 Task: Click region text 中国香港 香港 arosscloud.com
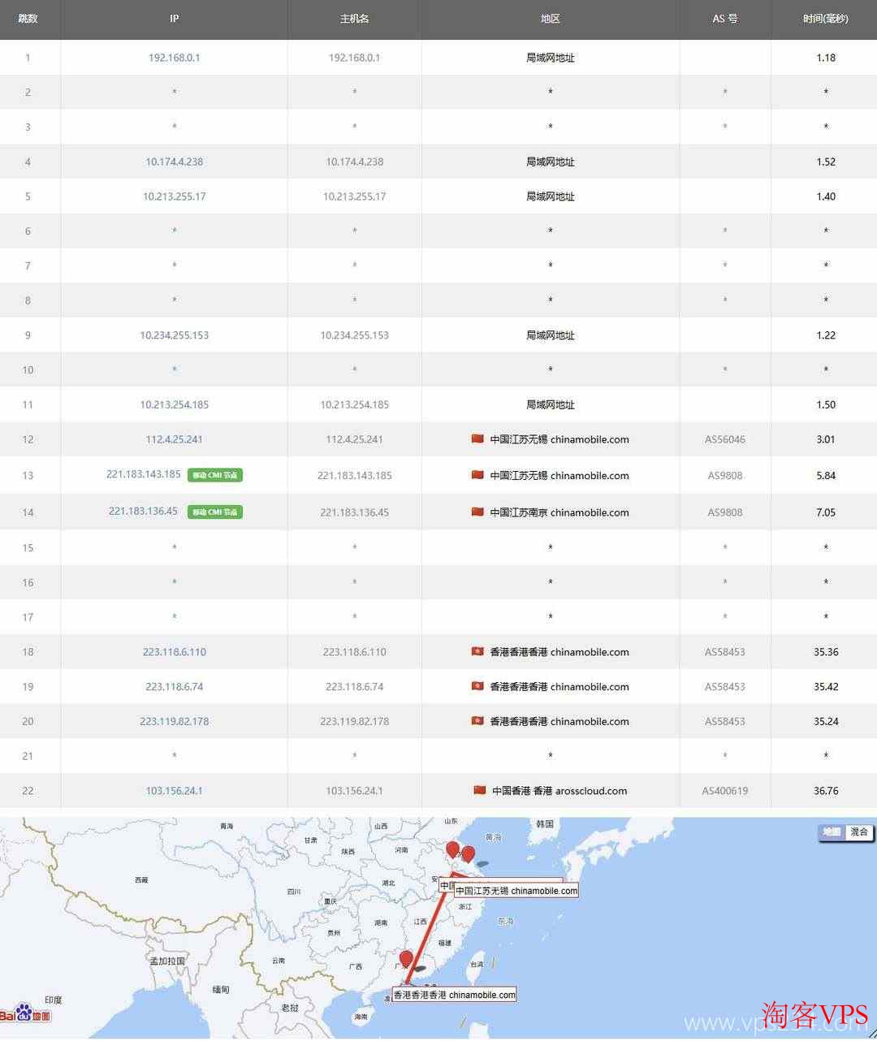[x=559, y=791]
